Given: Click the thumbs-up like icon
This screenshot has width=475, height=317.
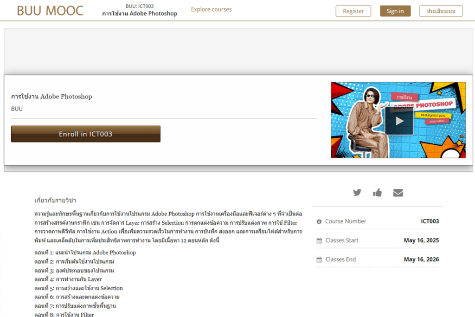Looking at the screenshot, I should [377, 193].
